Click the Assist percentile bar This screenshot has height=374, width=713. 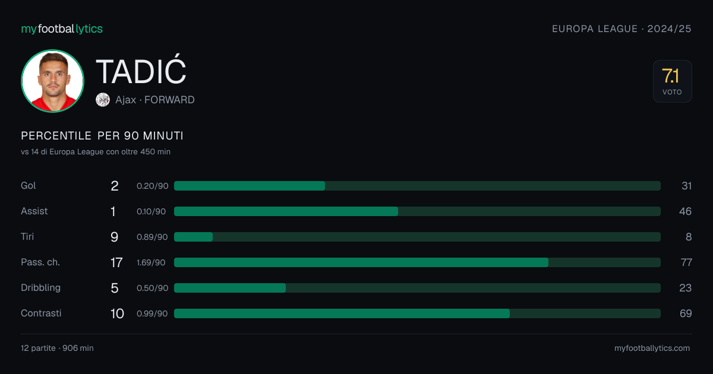pyautogui.click(x=417, y=211)
